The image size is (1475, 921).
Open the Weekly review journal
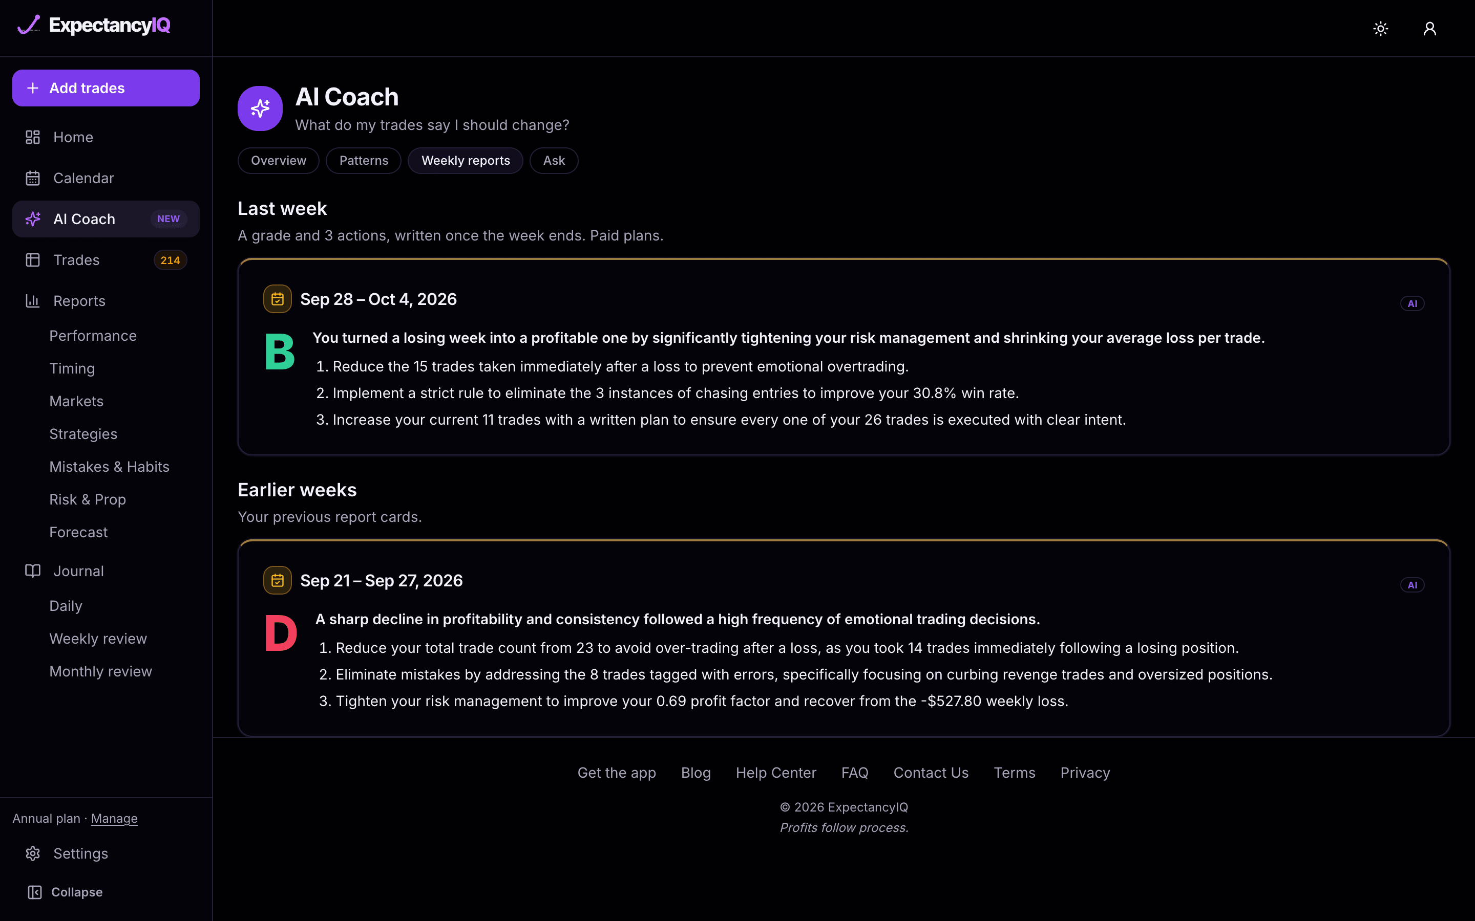(x=97, y=639)
